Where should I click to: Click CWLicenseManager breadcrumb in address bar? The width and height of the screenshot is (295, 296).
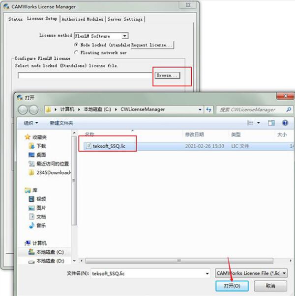click(143, 109)
